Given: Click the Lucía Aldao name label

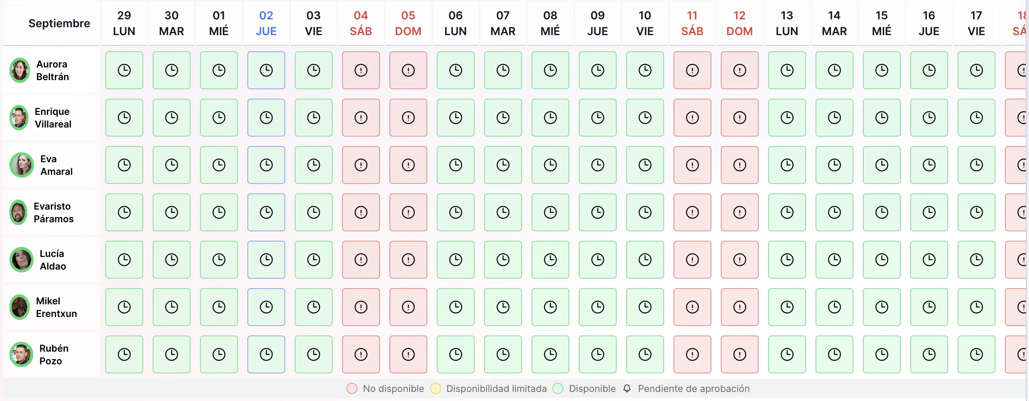Looking at the screenshot, I should [53, 260].
